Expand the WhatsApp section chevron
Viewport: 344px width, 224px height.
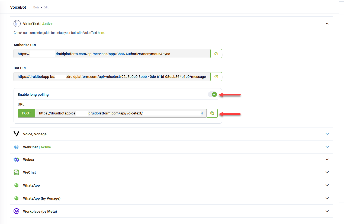point(327,185)
